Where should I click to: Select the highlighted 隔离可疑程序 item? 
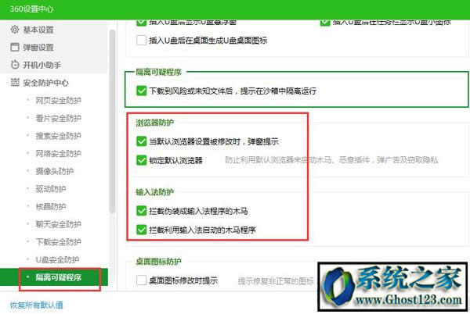(58, 277)
